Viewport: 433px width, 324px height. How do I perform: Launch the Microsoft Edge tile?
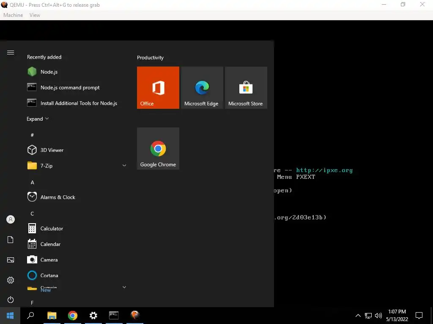tap(202, 88)
